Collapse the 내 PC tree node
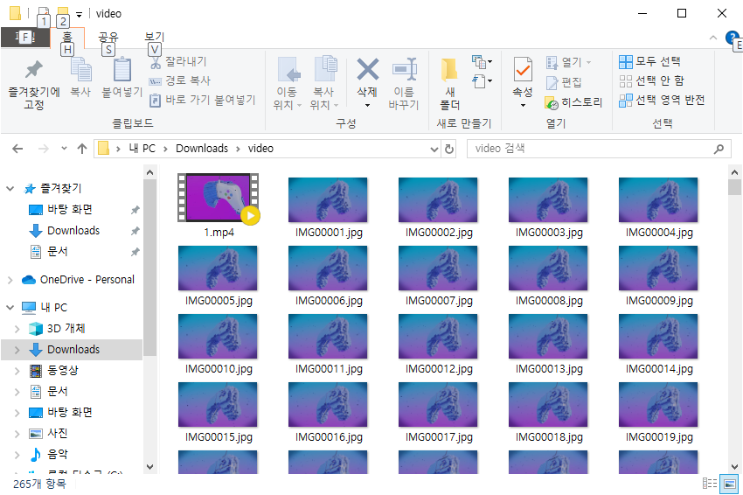 click(x=10, y=307)
